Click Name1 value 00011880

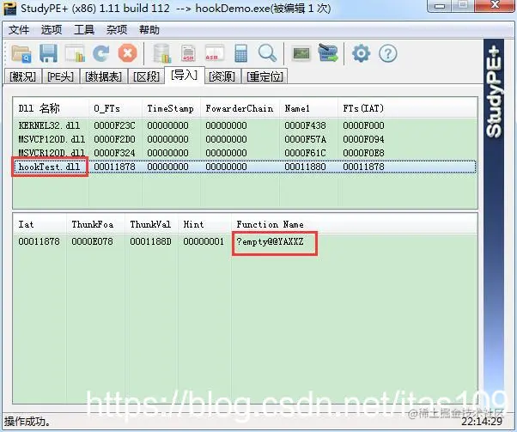click(x=306, y=167)
